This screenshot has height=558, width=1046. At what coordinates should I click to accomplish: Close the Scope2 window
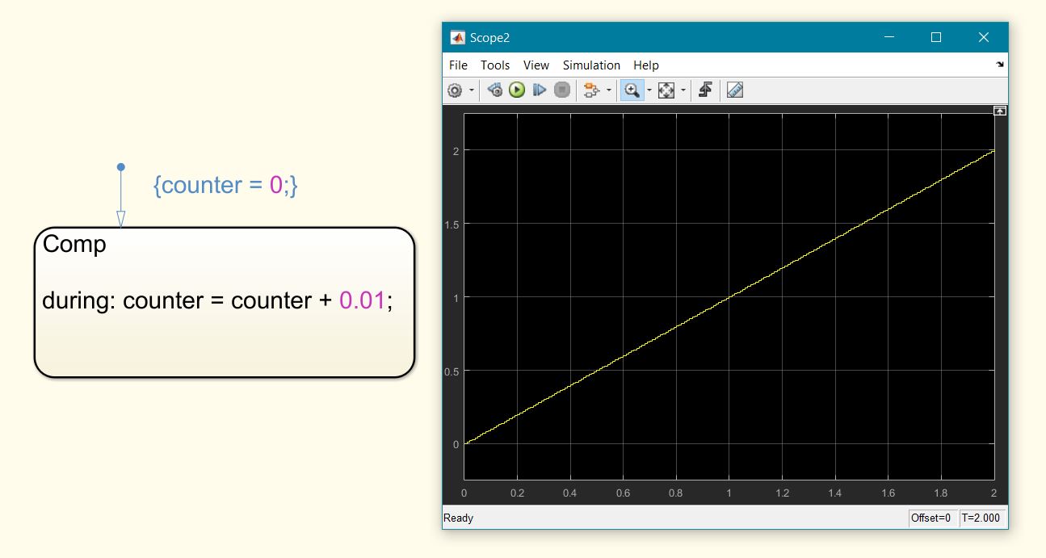(x=984, y=37)
